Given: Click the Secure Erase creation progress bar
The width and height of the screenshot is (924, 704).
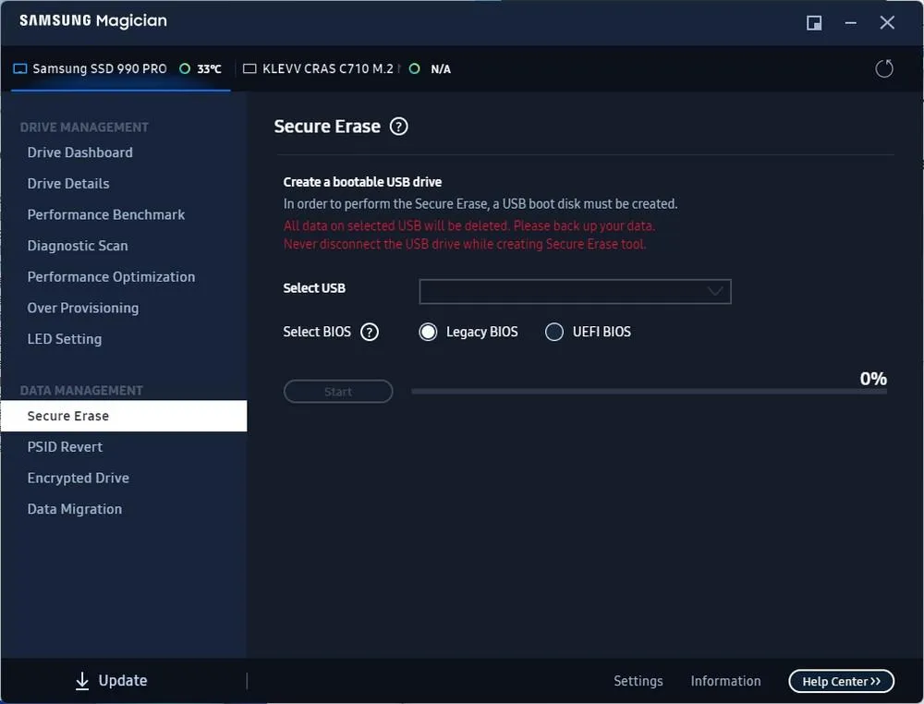Looking at the screenshot, I should 649,392.
